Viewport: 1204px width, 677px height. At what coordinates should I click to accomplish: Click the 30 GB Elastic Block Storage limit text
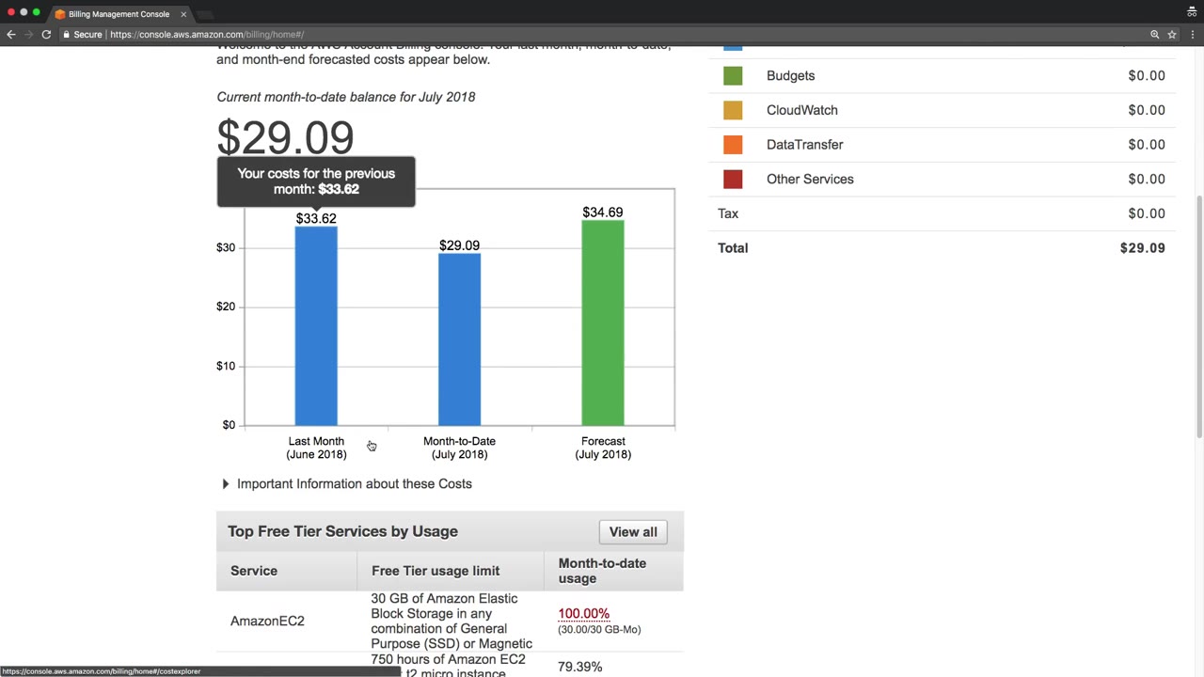click(x=451, y=622)
